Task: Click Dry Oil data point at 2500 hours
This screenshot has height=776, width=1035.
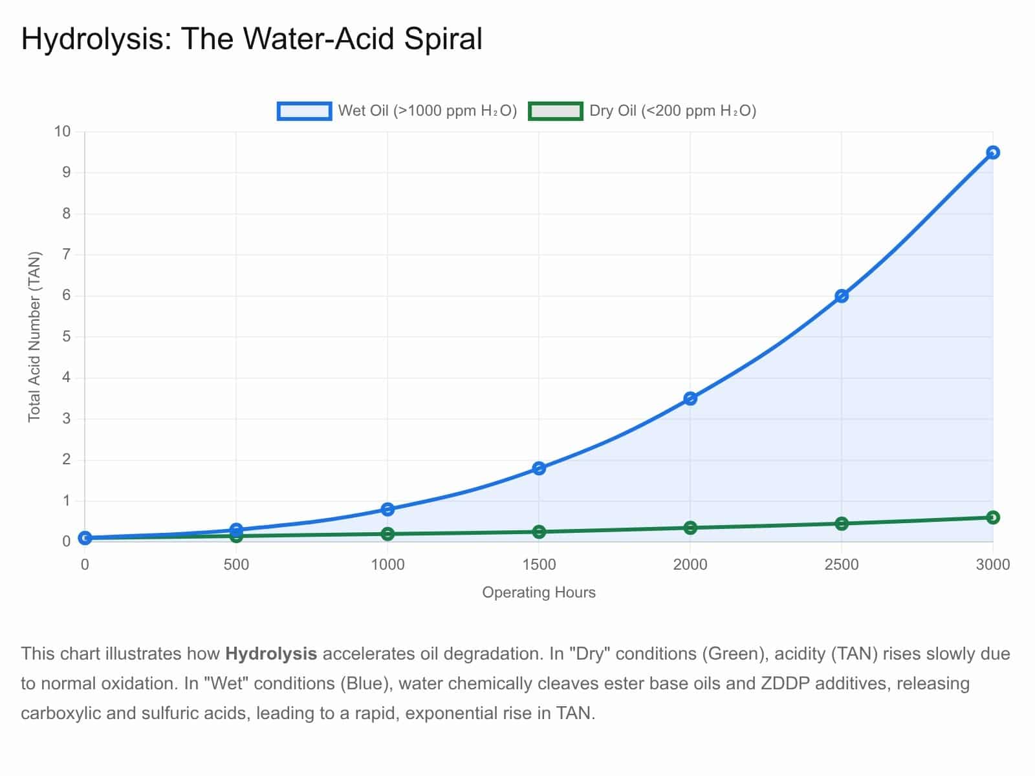Action: [842, 523]
